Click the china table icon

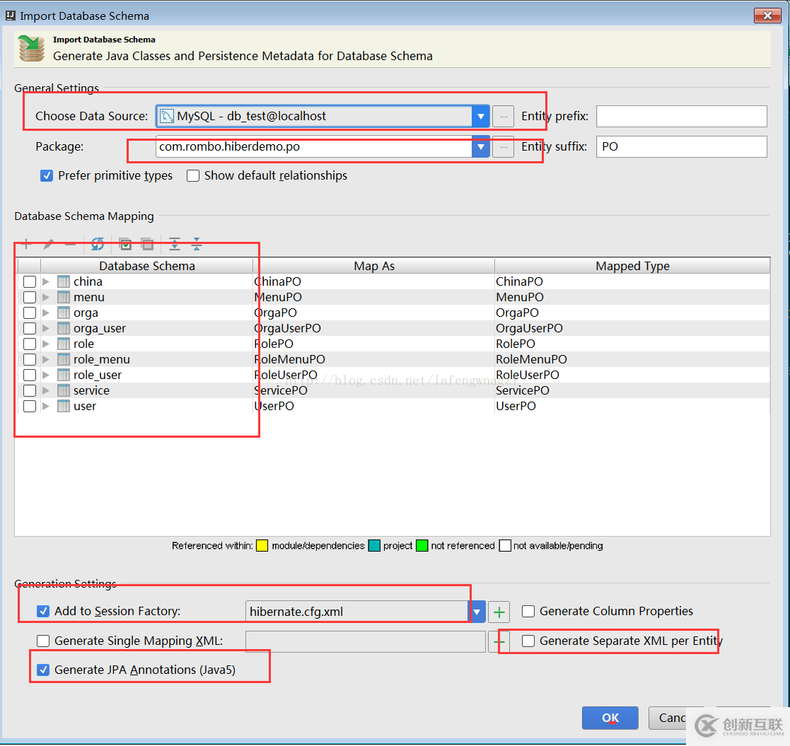[64, 281]
